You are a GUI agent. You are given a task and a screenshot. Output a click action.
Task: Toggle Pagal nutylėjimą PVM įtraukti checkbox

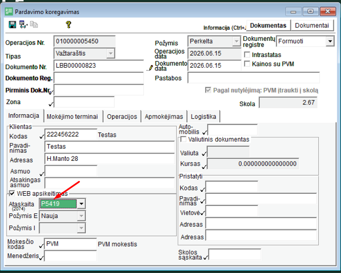pos(208,90)
